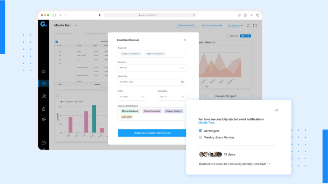Uncheck the checked checkbox above the movie table
This screenshot has width=328, height=184.
click(x=57, y=42)
